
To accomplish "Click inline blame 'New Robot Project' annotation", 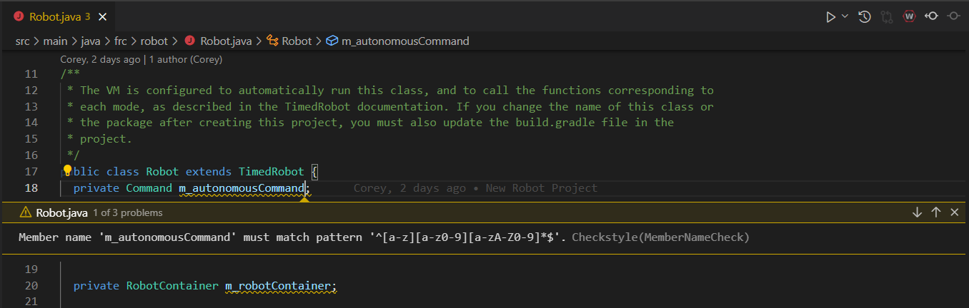I will (x=541, y=188).
